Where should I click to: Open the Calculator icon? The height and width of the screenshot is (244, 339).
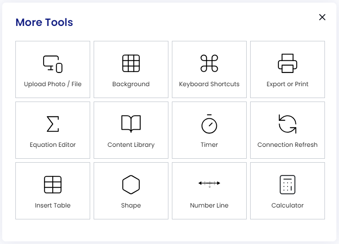click(x=288, y=185)
